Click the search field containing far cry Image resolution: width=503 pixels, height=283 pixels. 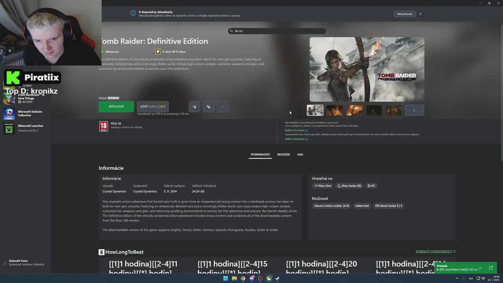pos(277,31)
